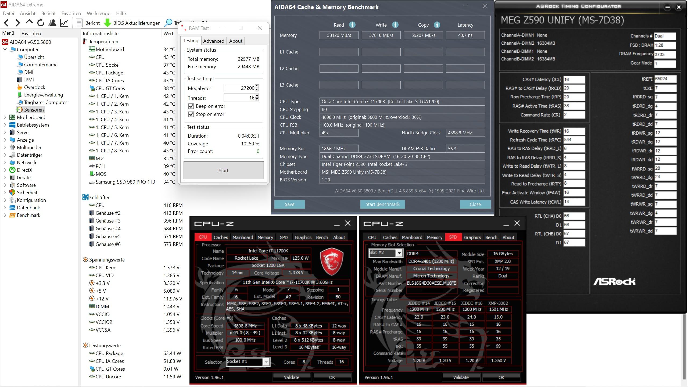
Task: Click the Memory Read result field
Action: [x=339, y=35]
